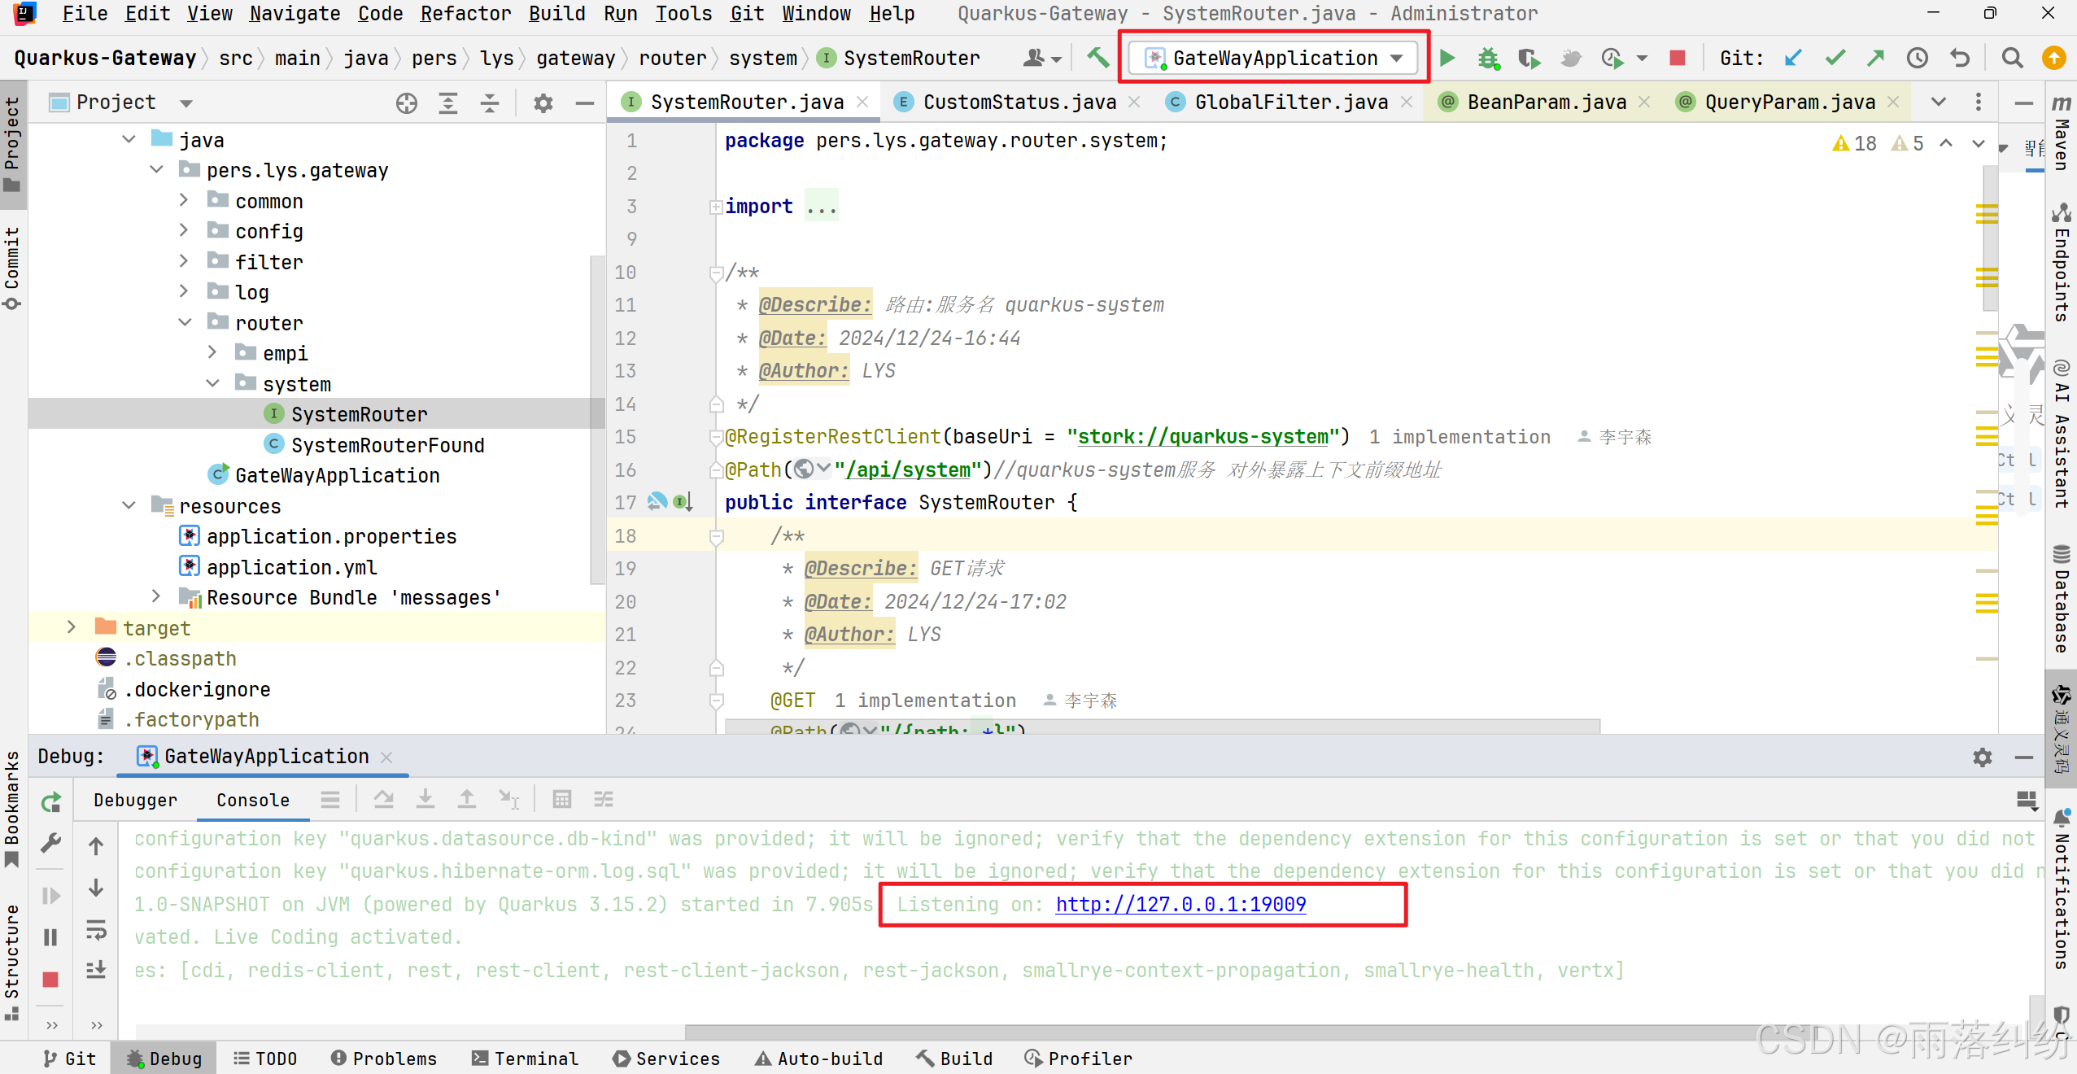Screen dimensions: 2077x1074
Task: Expand the target folder
Action: (72, 627)
